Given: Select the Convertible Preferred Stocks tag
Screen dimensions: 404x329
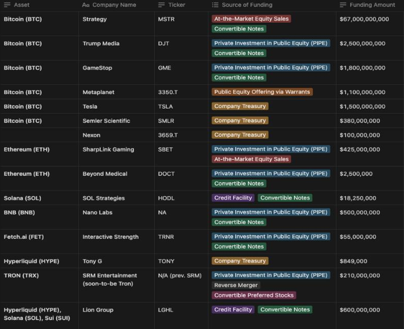Looking at the screenshot, I should tap(254, 295).
